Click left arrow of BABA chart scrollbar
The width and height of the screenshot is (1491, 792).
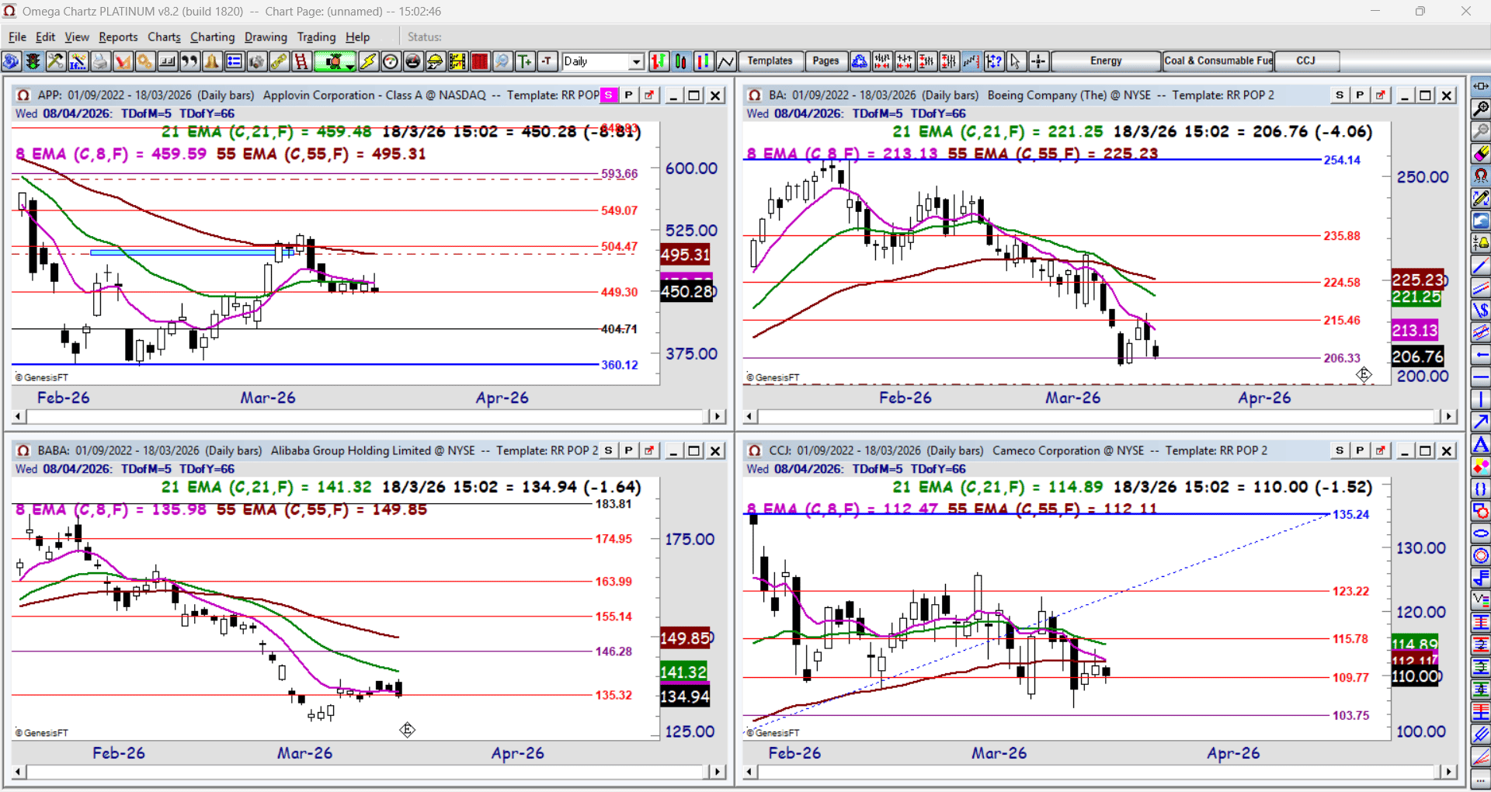click(19, 772)
